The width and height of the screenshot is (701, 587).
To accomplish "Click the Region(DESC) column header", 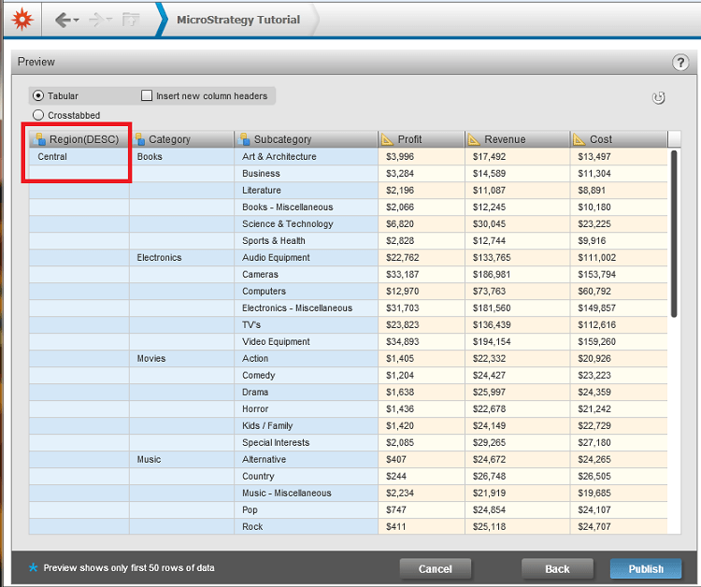I will 79,139.
